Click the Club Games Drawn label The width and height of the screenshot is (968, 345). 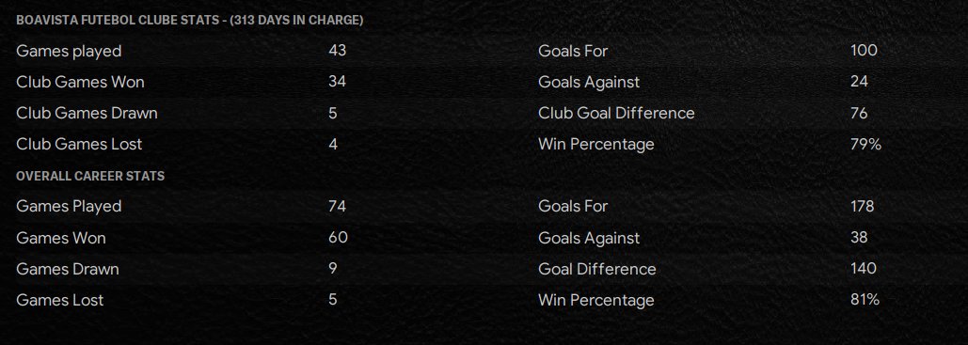(87, 113)
